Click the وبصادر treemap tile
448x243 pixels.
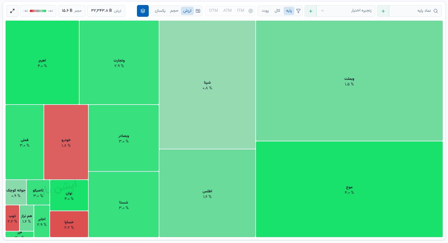(x=124, y=138)
